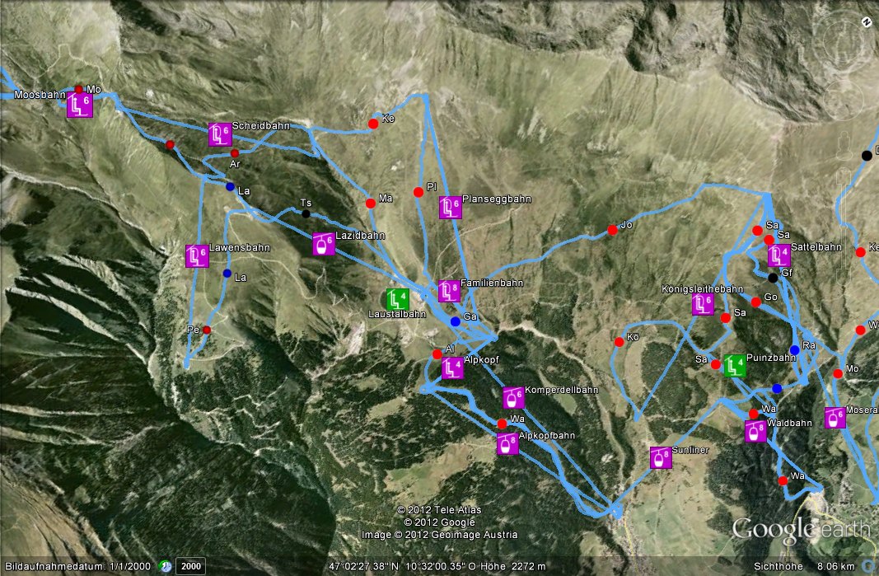
Task: Click the north compass indicator
Action: (867, 22)
